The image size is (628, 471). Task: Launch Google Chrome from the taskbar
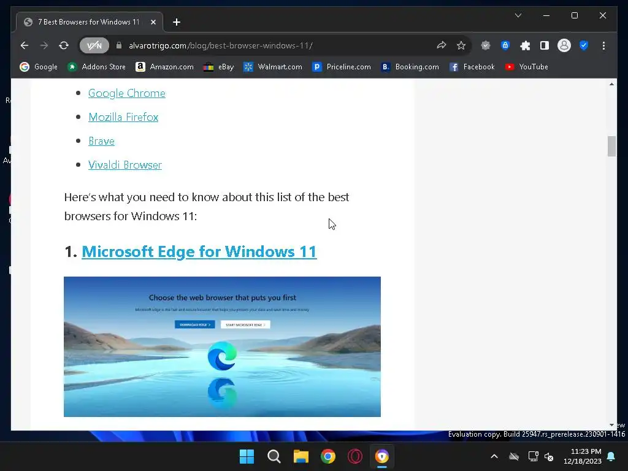click(328, 456)
